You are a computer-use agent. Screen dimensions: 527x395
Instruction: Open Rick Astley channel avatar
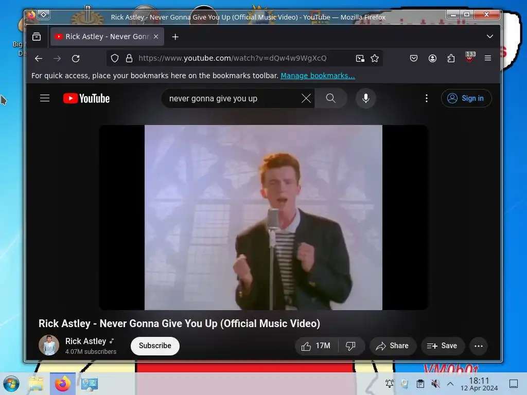click(x=49, y=345)
